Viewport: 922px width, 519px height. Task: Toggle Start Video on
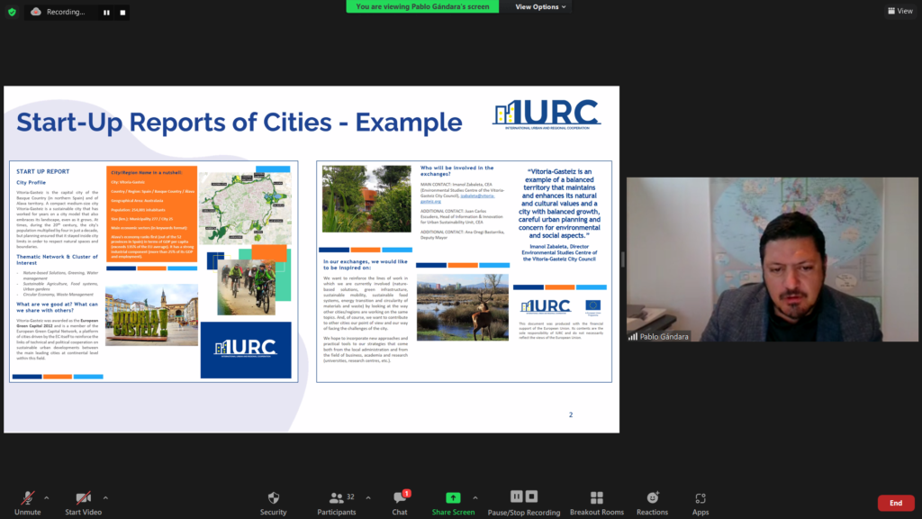point(83,502)
